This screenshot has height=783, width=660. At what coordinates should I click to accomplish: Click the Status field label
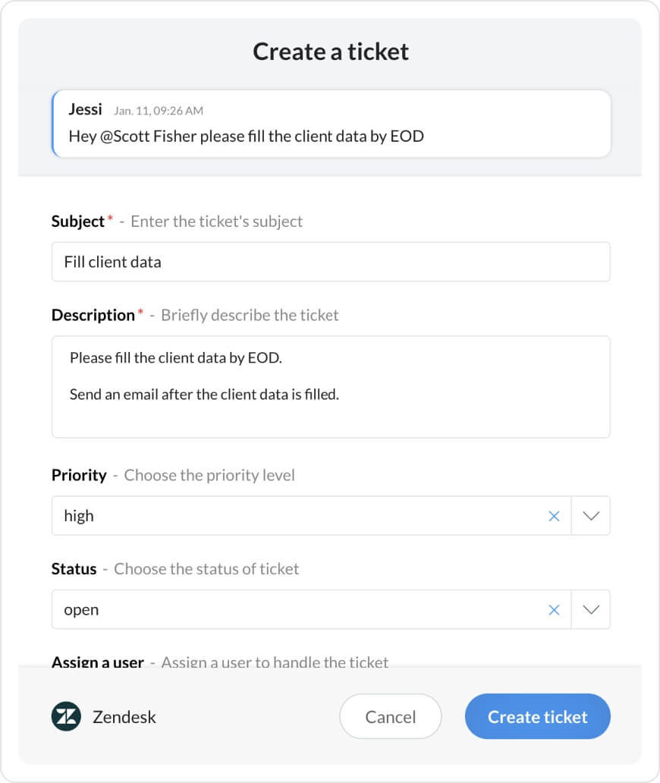click(74, 569)
